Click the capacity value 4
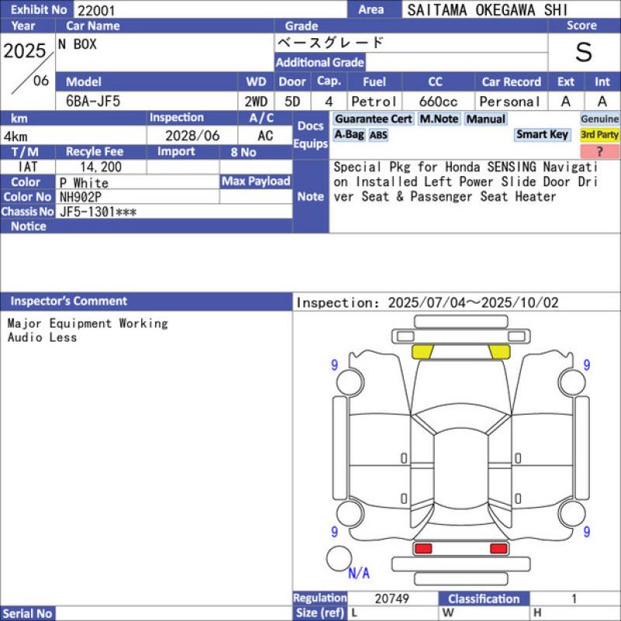The width and height of the screenshot is (621, 621). pos(328,102)
